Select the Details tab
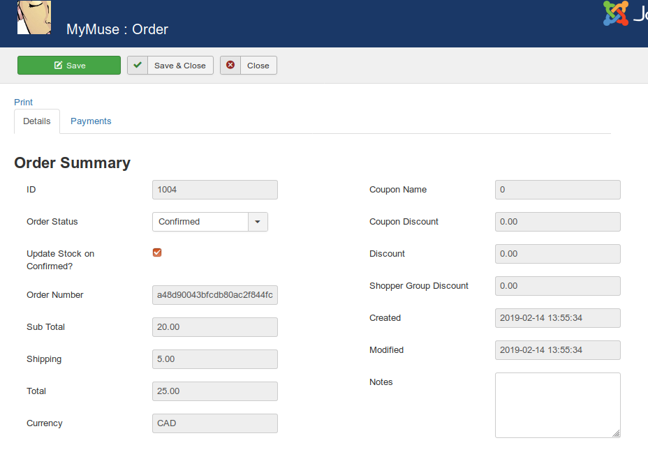This screenshot has width=648, height=452. pos(36,120)
